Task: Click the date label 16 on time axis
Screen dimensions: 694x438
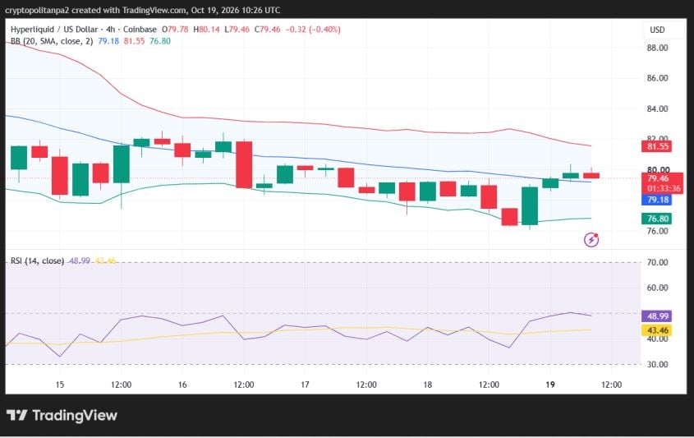Action: click(x=182, y=385)
